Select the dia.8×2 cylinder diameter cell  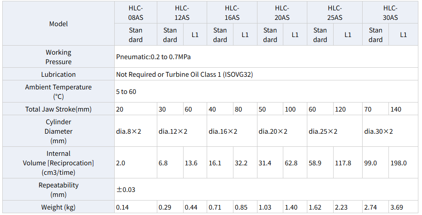click(129, 131)
